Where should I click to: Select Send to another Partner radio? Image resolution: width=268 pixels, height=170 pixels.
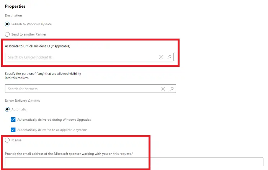[7, 34]
